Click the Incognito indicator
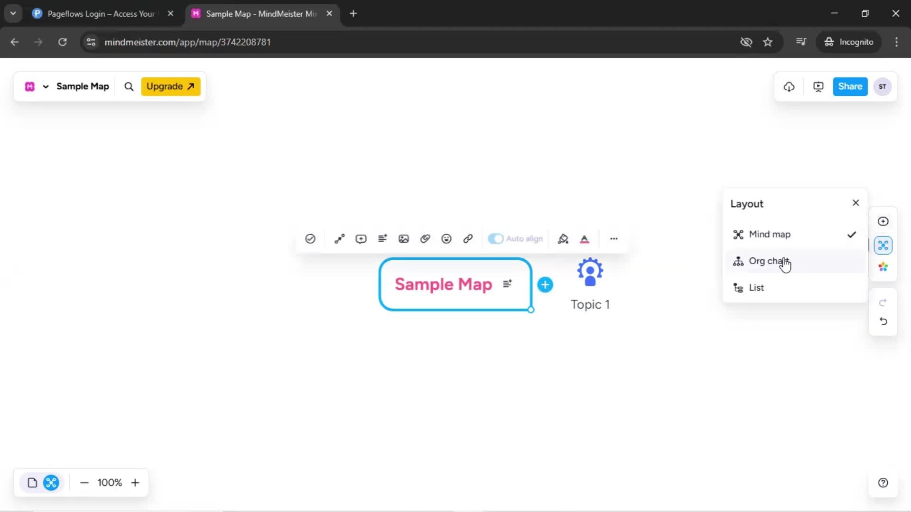 (849, 42)
